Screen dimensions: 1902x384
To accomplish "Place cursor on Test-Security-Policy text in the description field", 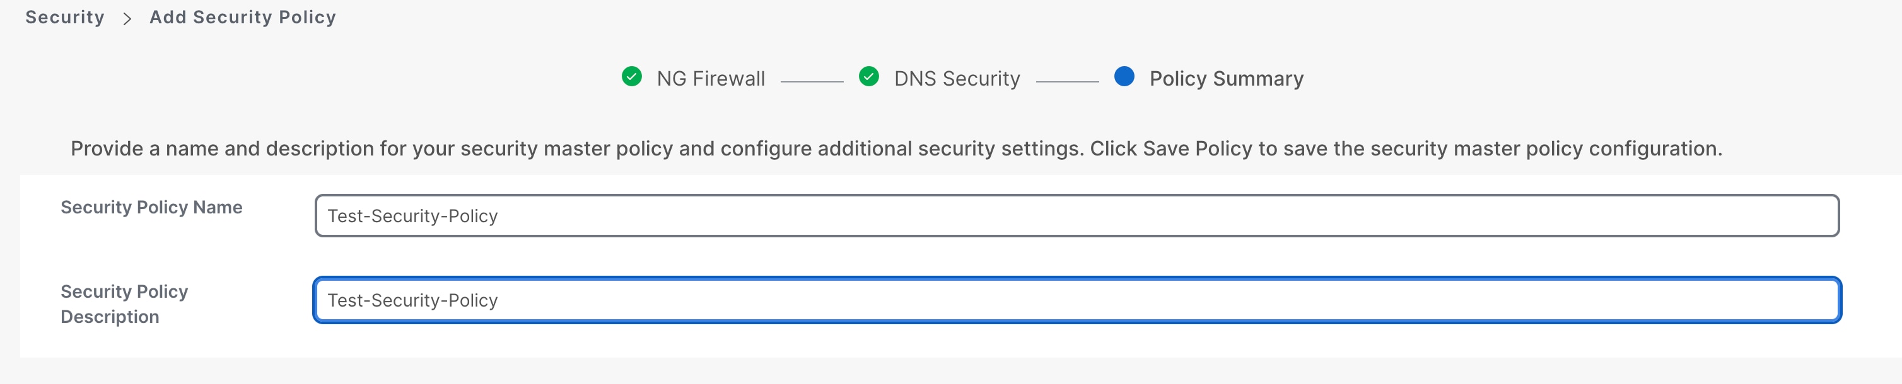I will pyautogui.click(x=412, y=300).
